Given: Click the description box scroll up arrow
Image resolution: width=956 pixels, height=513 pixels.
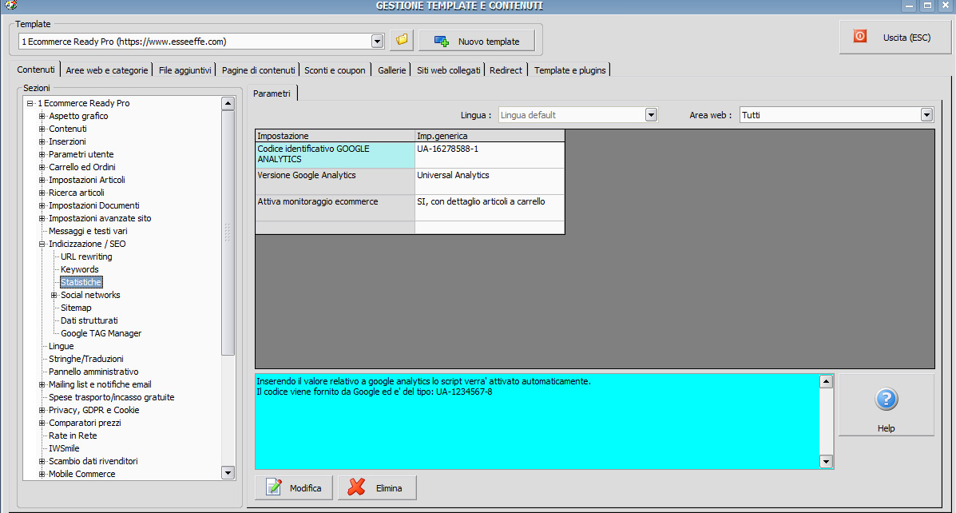Looking at the screenshot, I should click(x=826, y=381).
